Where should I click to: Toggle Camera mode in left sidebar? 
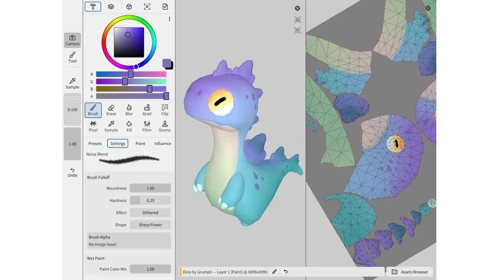click(72, 40)
